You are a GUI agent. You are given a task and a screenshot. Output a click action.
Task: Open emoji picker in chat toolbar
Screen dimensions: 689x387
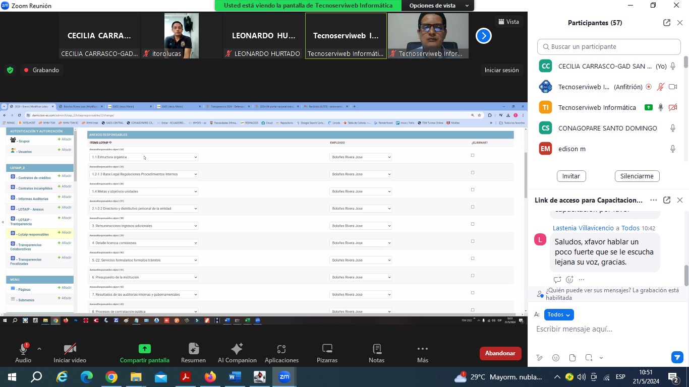tap(556, 358)
